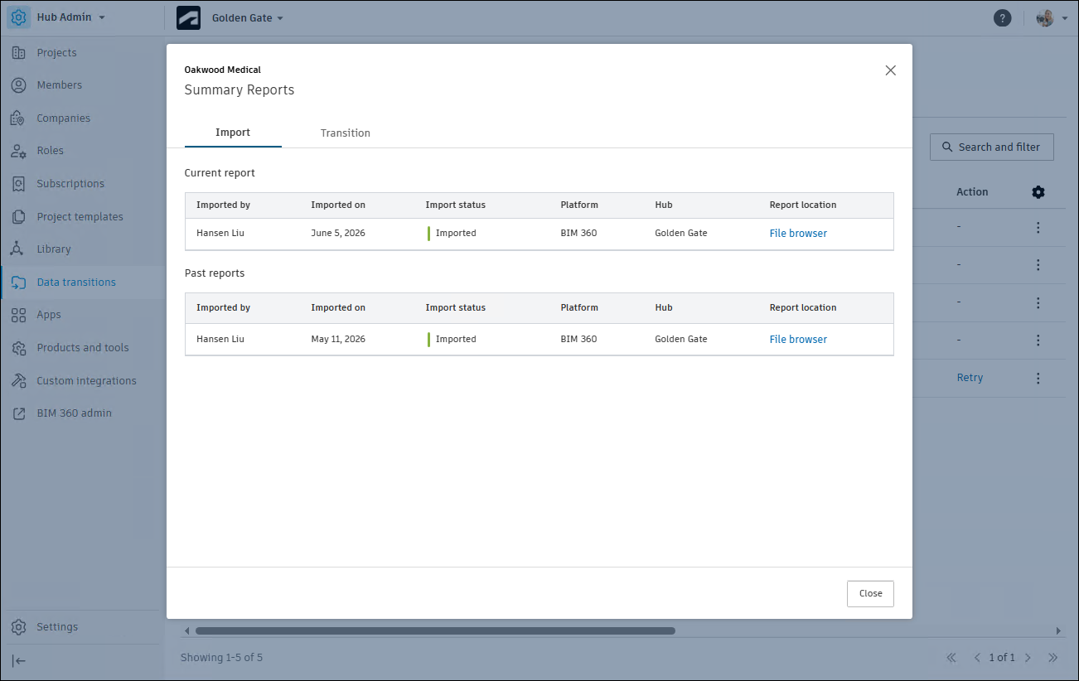This screenshot has width=1079, height=681.
Task: Open File browser link for June 5 report
Action: (x=798, y=233)
